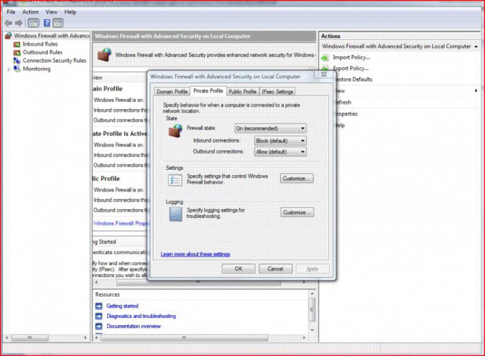This screenshot has width=485, height=356.
Task: Click the Show/Hide Action Pane toolbar icon
Action: (x=58, y=23)
